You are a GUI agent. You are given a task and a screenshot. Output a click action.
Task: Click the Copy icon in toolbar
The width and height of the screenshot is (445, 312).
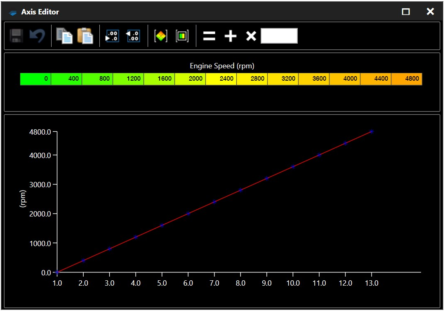pyautogui.click(x=64, y=36)
